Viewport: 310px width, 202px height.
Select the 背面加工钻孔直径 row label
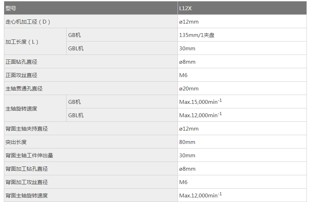(26, 169)
